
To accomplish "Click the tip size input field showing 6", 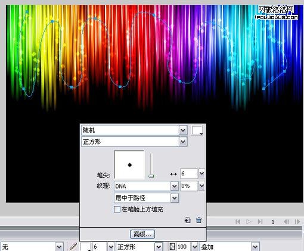I will [x=189, y=174].
